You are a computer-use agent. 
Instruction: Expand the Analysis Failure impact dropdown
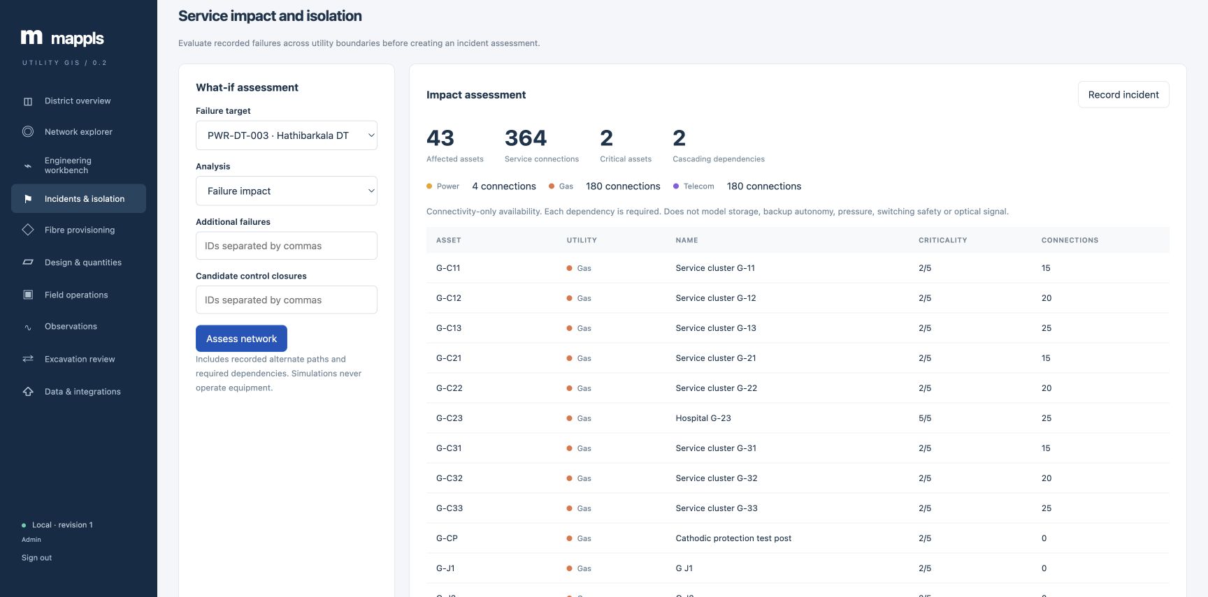pos(287,191)
